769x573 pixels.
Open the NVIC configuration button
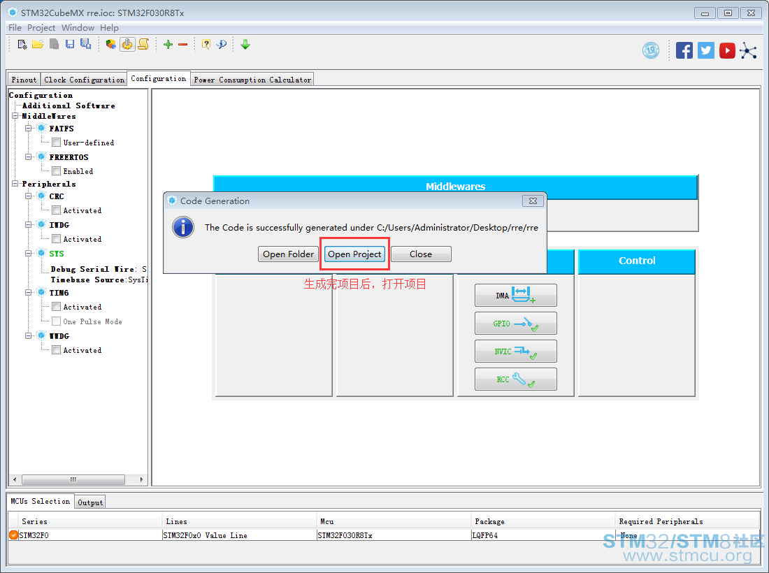(515, 351)
